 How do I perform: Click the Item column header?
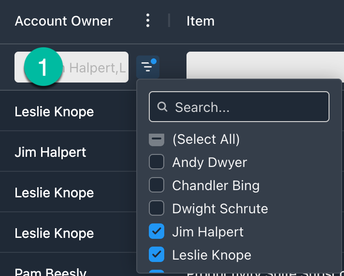click(201, 21)
